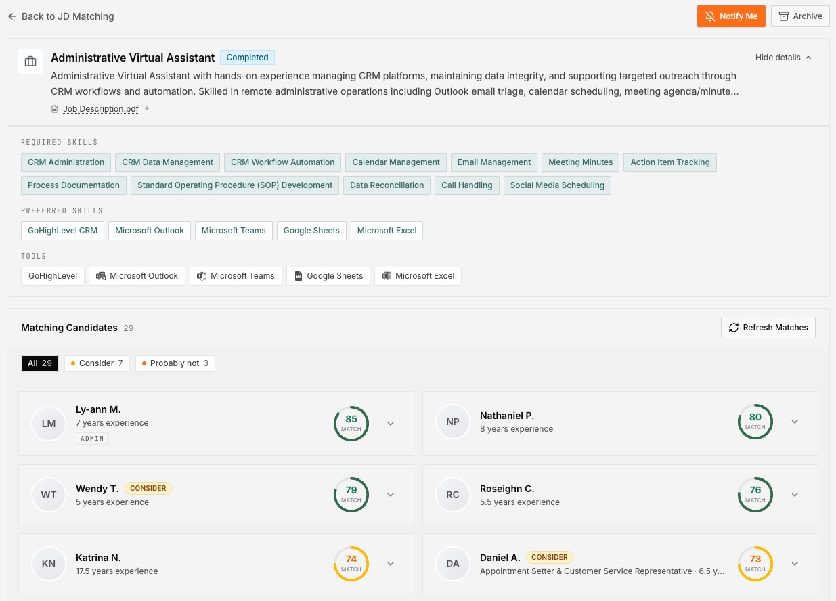Click the CRM Workflow Automation skill tag
The width and height of the screenshot is (836, 601).
(283, 162)
